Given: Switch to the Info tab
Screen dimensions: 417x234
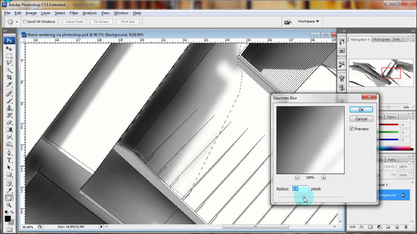Looking at the screenshot, I should [x=397, y=39].
